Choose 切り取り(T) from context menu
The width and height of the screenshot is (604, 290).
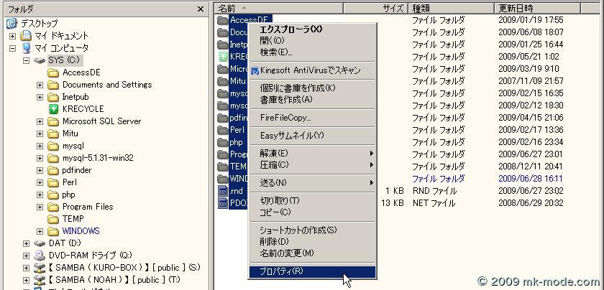point(312,201)
